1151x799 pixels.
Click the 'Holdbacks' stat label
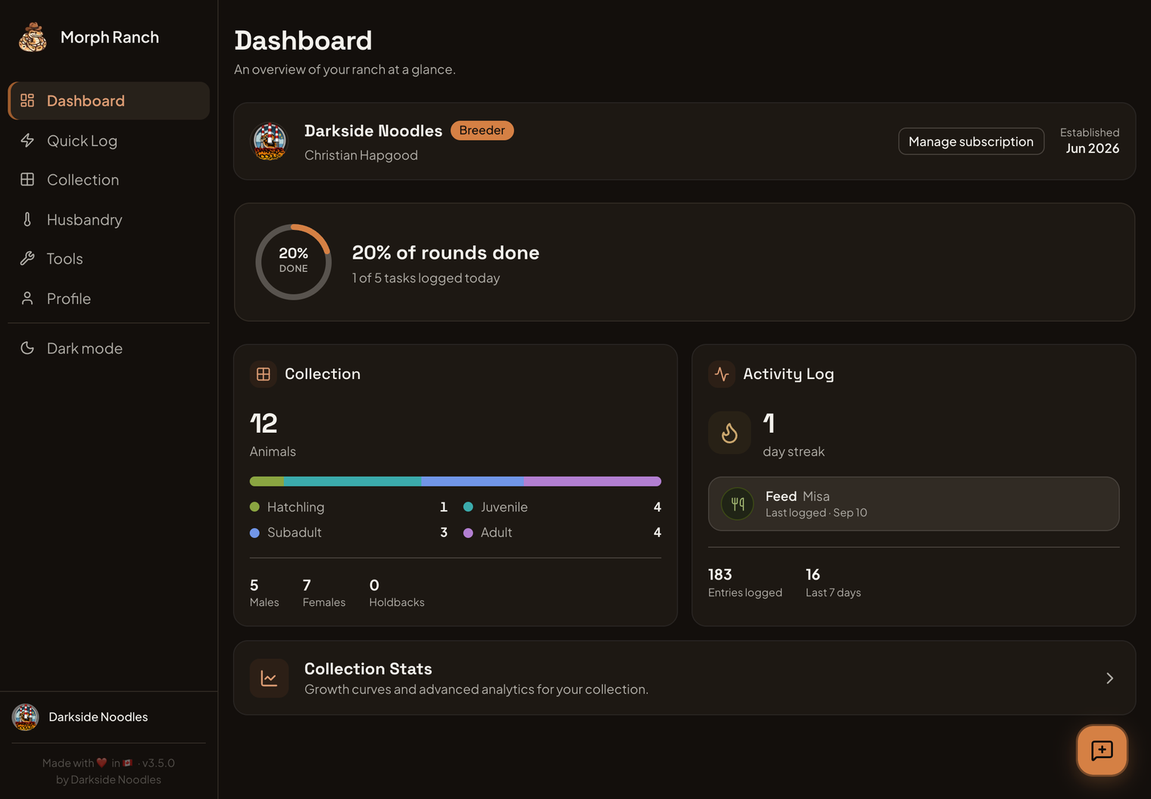(397, 602)
